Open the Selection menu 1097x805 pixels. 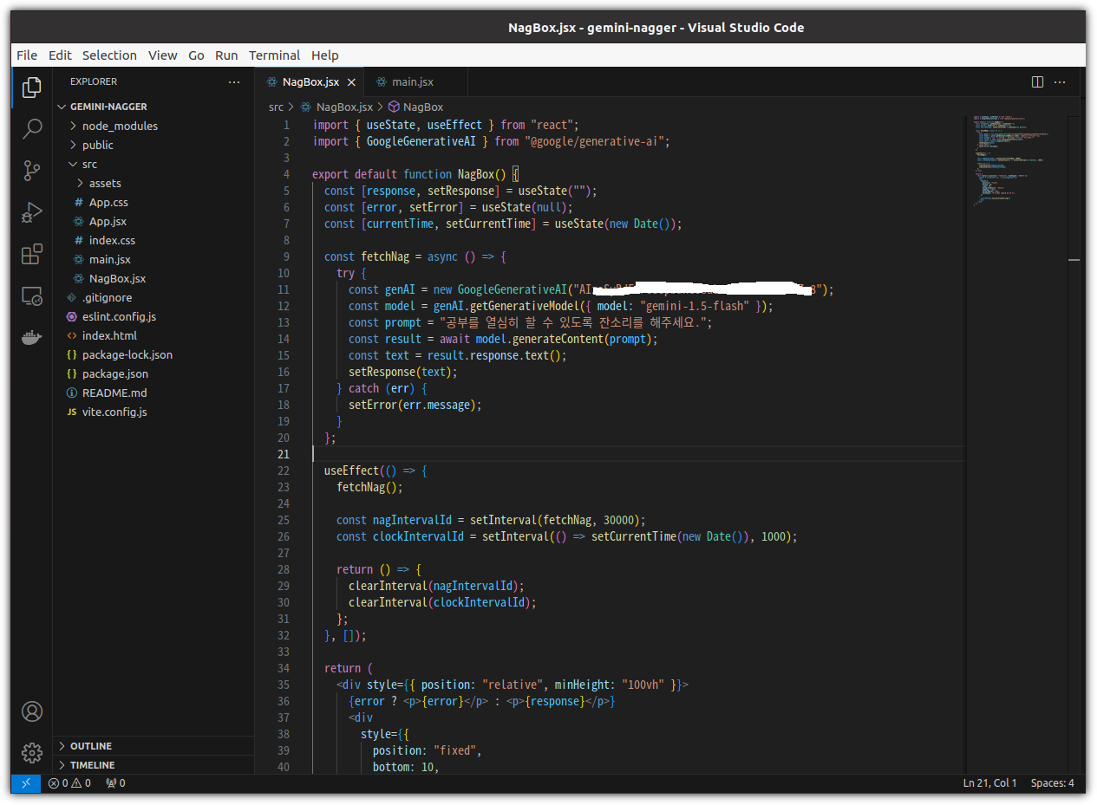(x=109, y=55)
